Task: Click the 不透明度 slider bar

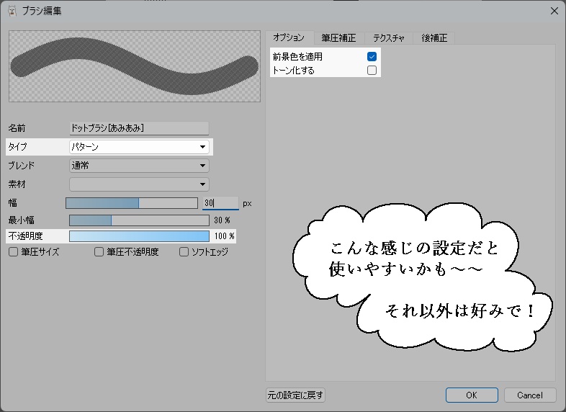Action: point(139,236)
